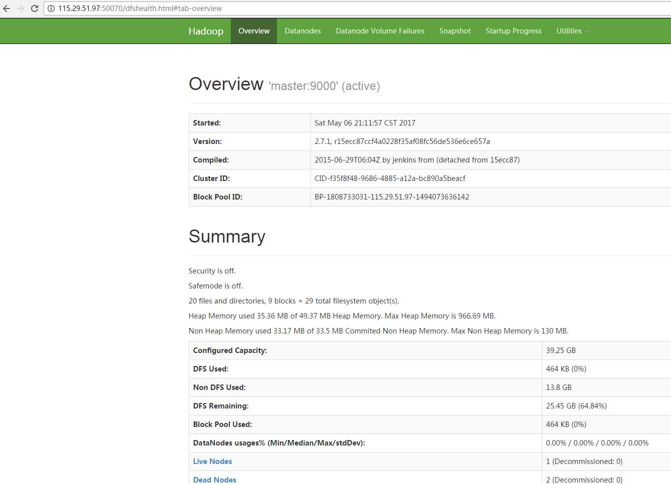Select the DFS Used 464 KB (0%) value
Viewport: 671px width, 484px height.
[x=566, y=369]
